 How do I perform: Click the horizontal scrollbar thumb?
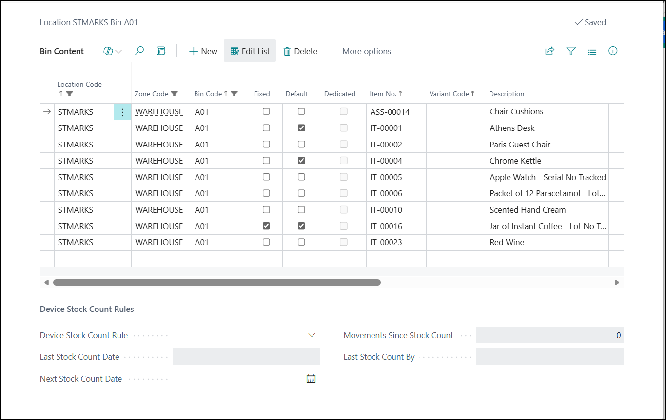[216, 282]
